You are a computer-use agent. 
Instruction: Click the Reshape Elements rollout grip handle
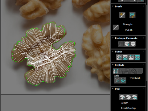pos(143,38)
